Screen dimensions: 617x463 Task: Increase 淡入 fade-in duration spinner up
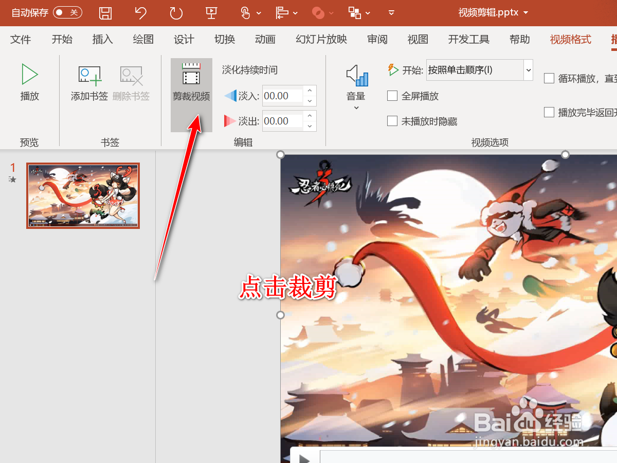coord(310,91)
